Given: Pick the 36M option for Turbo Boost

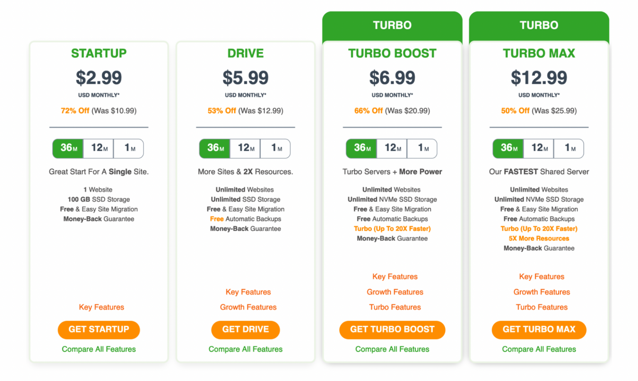Looking at the screenshot, I should point(361,148).
